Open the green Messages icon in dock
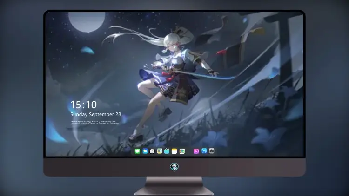 [137, 151]
